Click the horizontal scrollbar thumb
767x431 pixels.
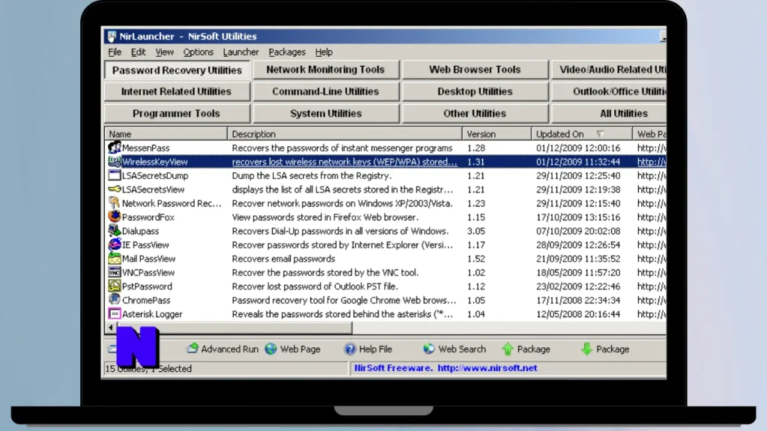234,328
